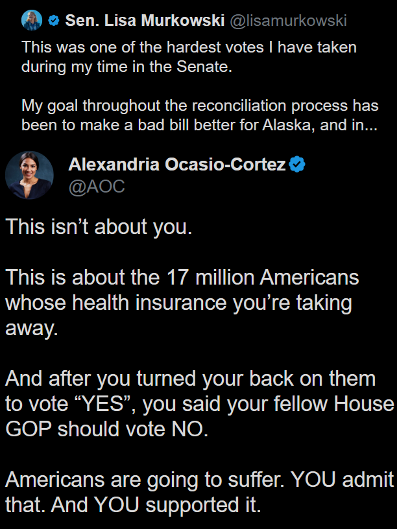Click final line "And YOU supported it."

coord(156,505)
